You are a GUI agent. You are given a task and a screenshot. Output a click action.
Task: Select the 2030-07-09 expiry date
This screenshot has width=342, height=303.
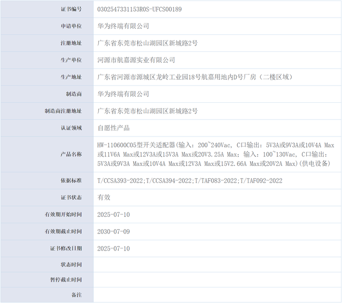click(113, 232)
